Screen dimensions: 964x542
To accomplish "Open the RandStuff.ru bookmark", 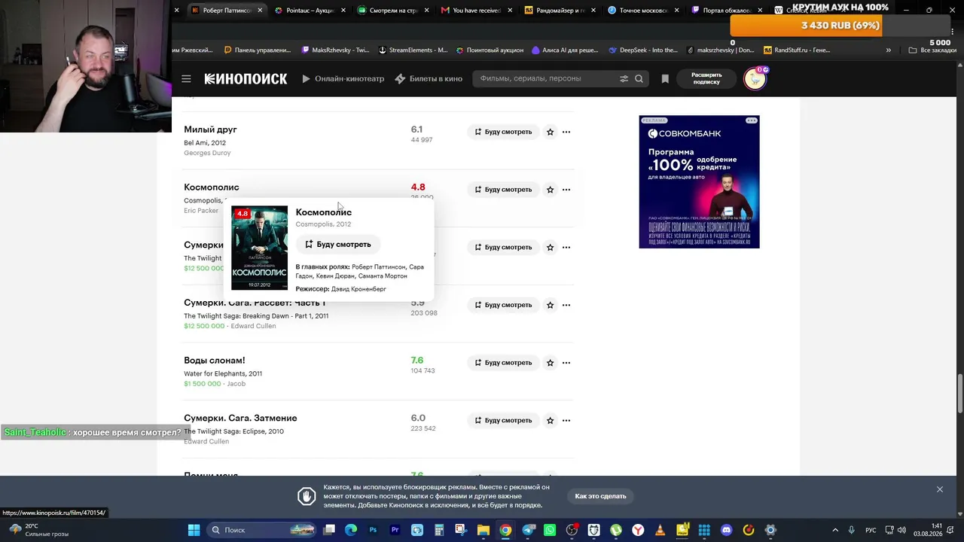I will click(797, 50).
